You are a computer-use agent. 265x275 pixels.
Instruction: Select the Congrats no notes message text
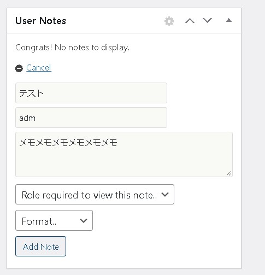coord(72,48)
